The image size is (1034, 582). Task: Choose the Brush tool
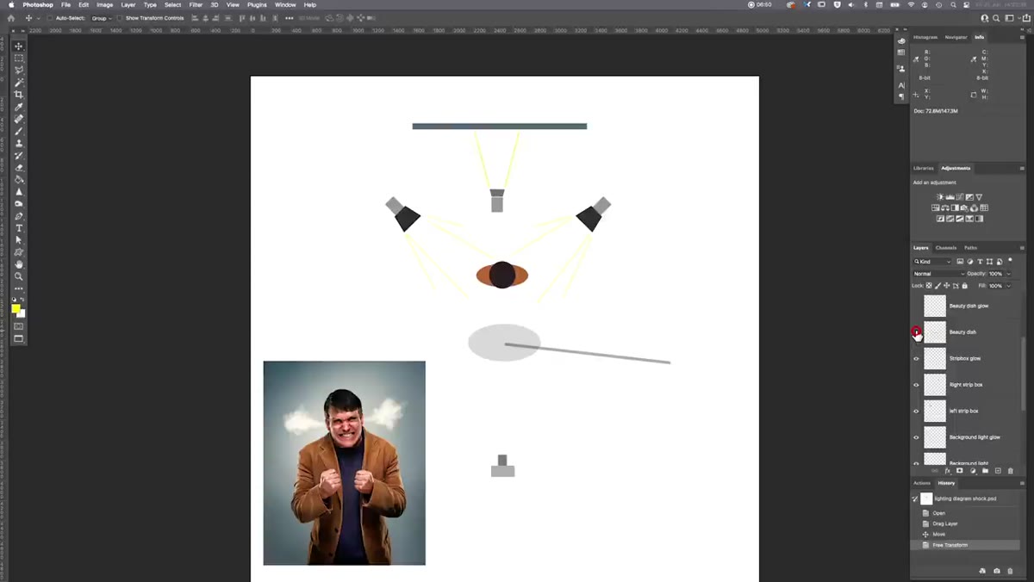tap(18, 131)
